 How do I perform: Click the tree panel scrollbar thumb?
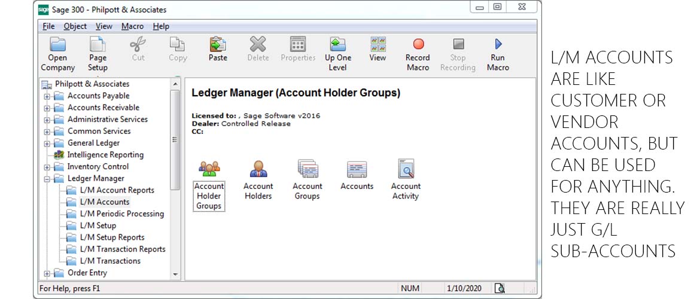[175, 140]
